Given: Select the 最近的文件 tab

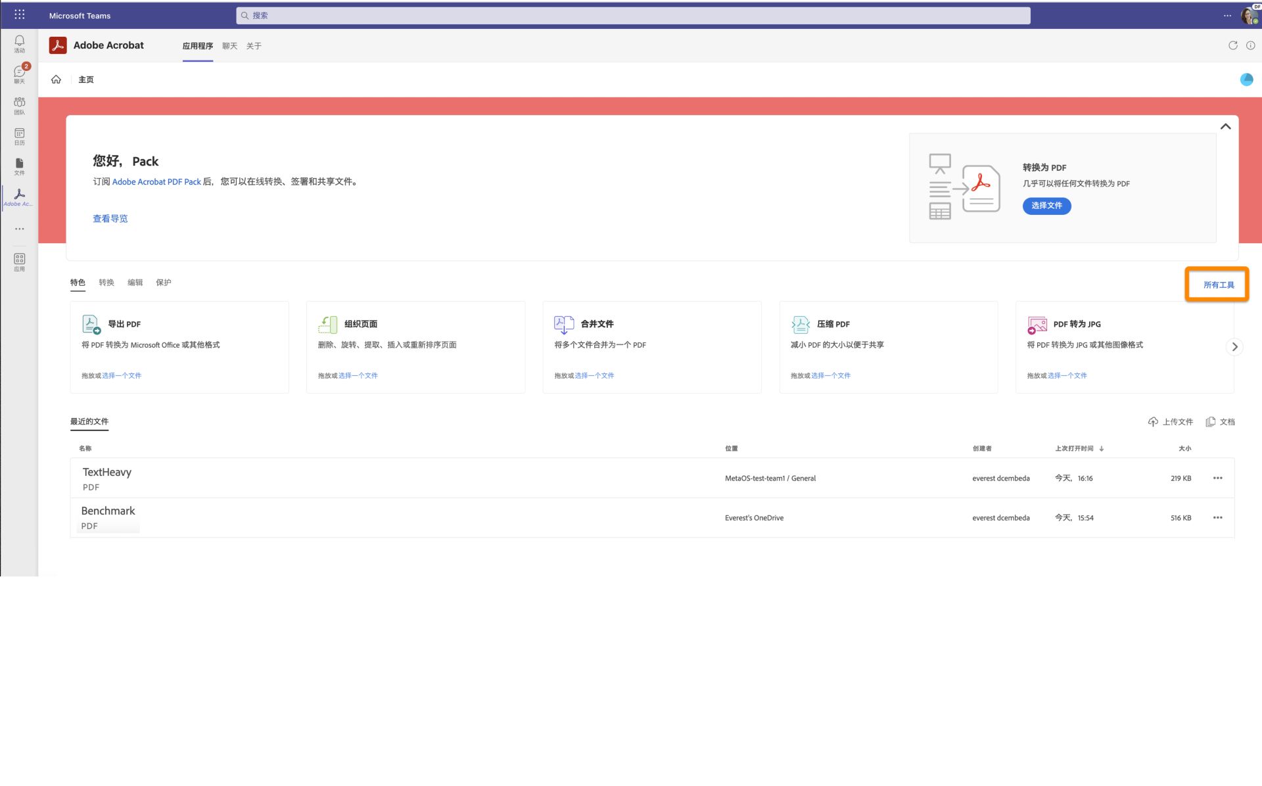Looking at the screenshot, I should [89, 422].
